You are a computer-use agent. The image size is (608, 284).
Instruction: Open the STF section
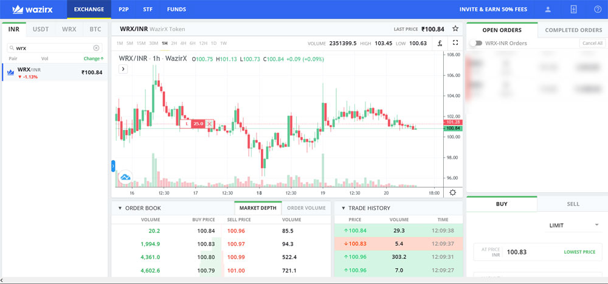148,9
